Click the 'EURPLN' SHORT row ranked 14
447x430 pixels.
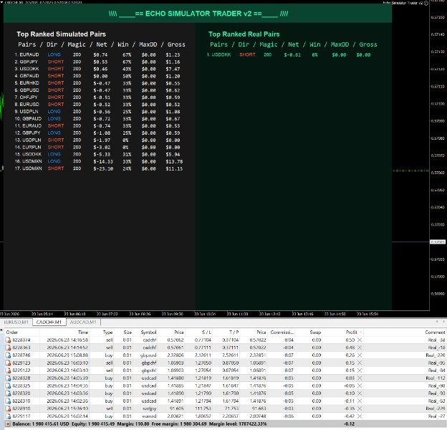97,147
